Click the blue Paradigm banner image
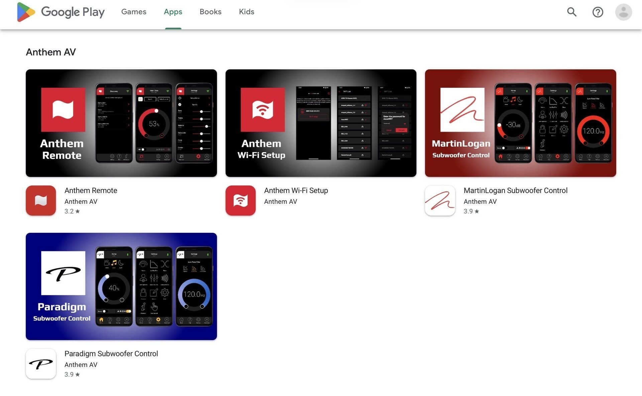Screen dimensions: 642x396 121,286
